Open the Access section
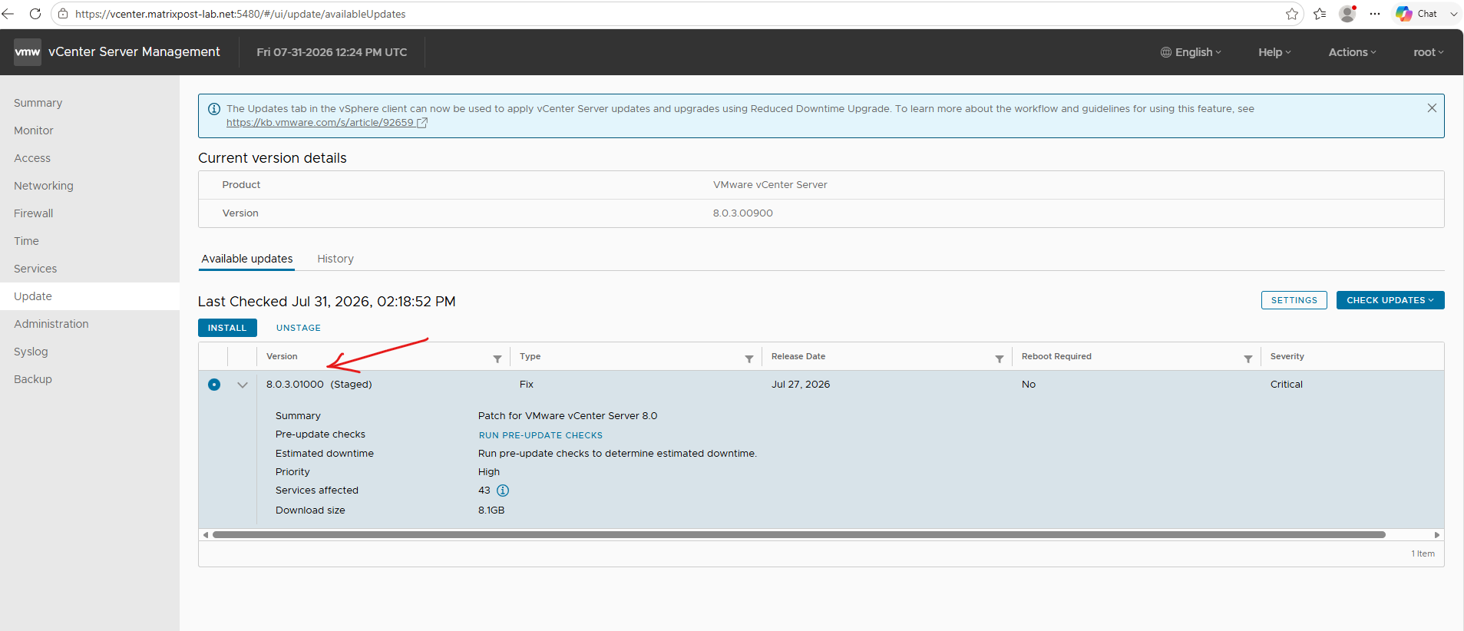Screen dimensions: 1464x631 [90, 158]
